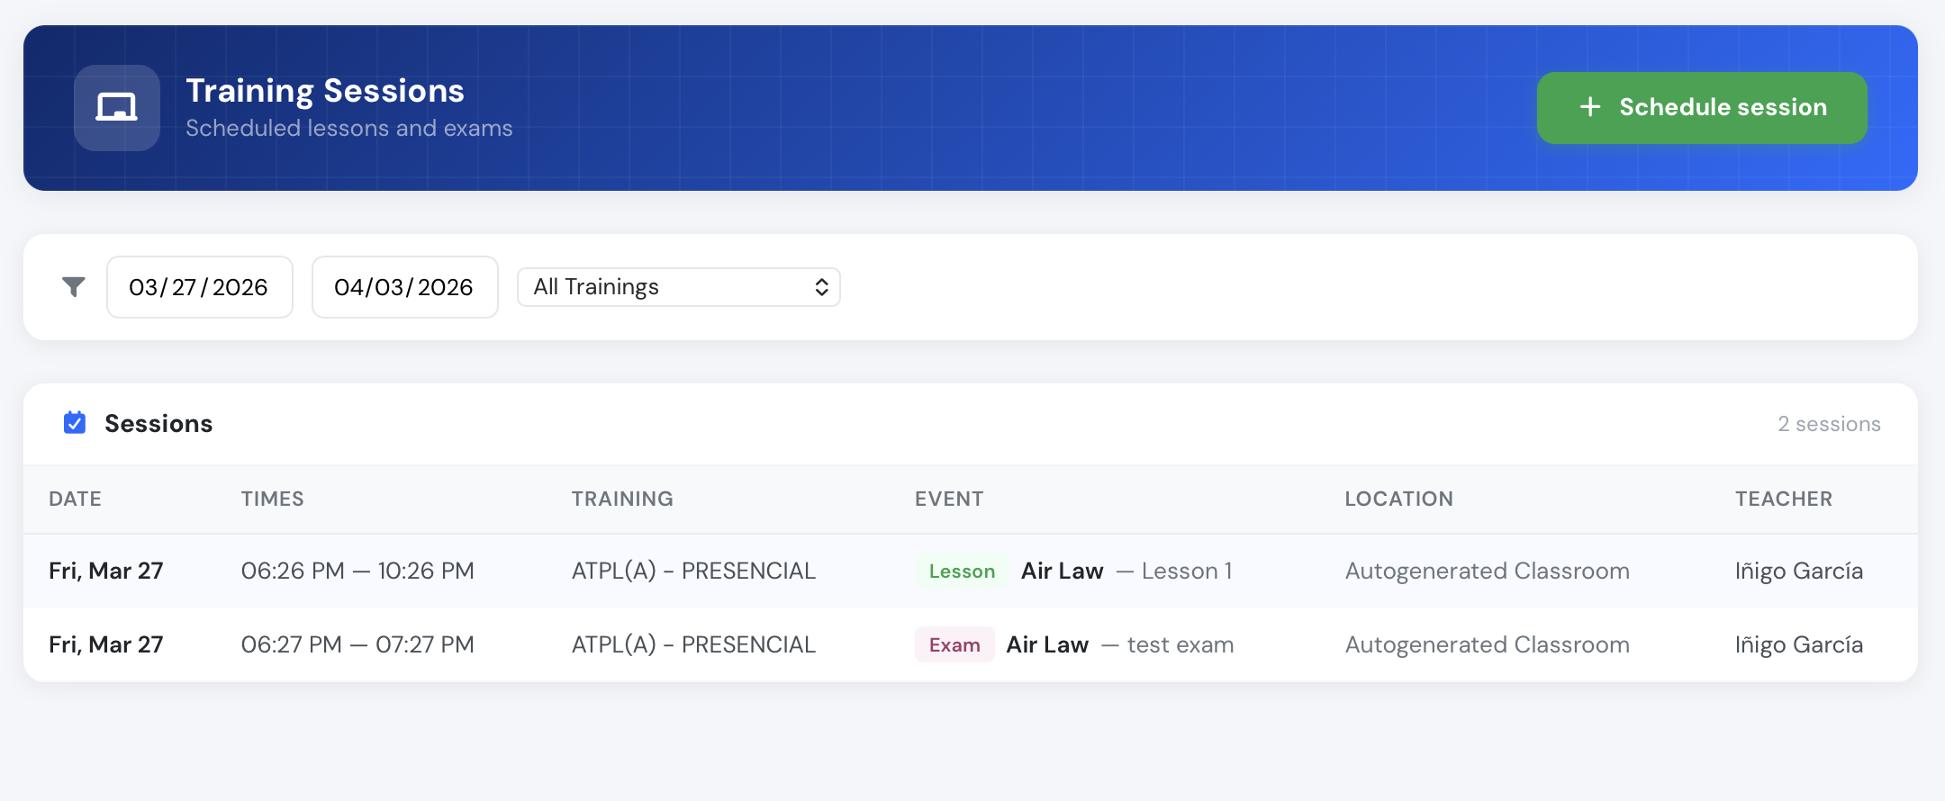The width and height of the screenshot is (1945, 801).
Task: Click Autogenerated Classroom in the Lesson row
Action: click(x=1488, y=571)
